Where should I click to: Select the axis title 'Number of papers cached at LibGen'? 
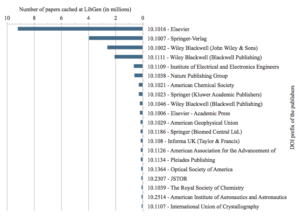[x=75, y=9]
